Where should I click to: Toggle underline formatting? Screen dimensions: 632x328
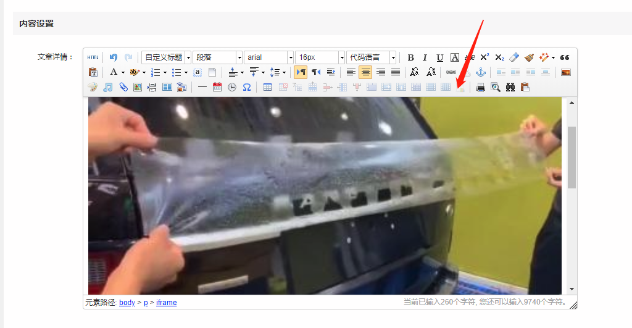pos(439,57)
